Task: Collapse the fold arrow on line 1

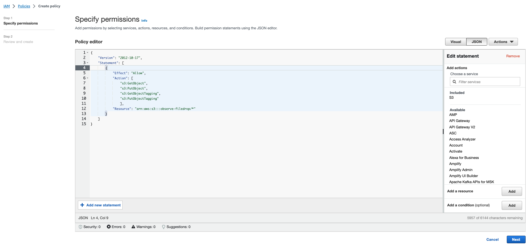Action: pyautogui.click(x=87, y=53)
